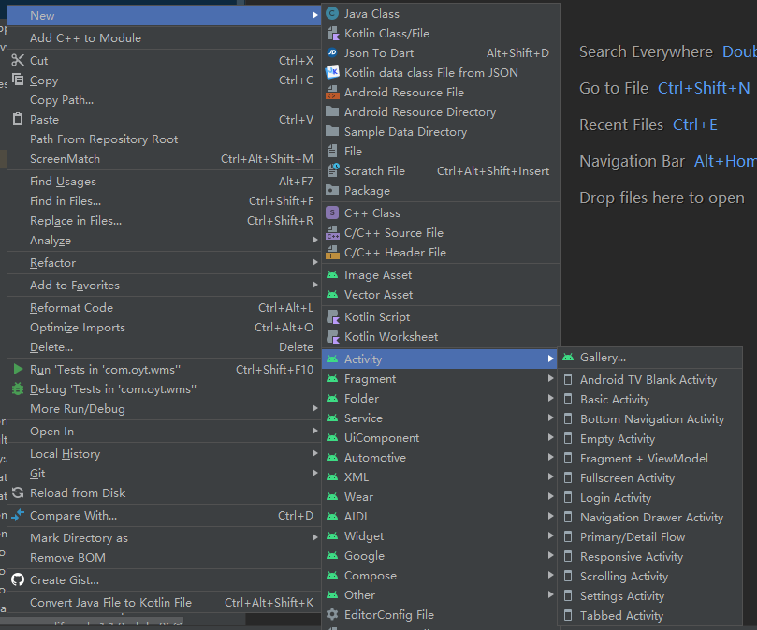Click the Copy icon
Screen dimensions: 757x630
click(18, 80)
